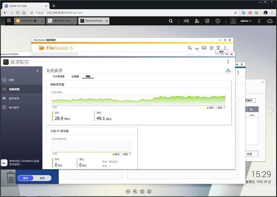
Task: Open the QTS main menu hamburger
Action: click(9, 20)
